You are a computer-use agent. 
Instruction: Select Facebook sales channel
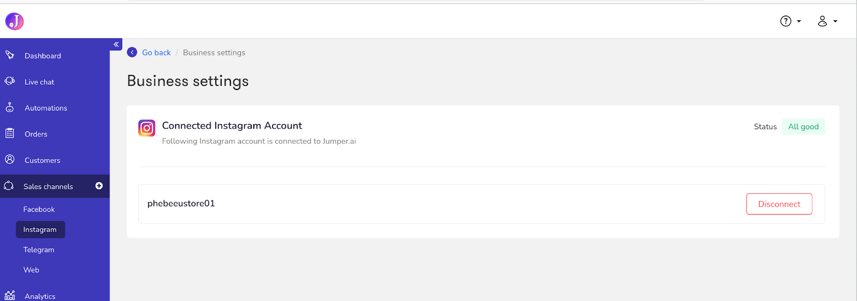(39, 209)
